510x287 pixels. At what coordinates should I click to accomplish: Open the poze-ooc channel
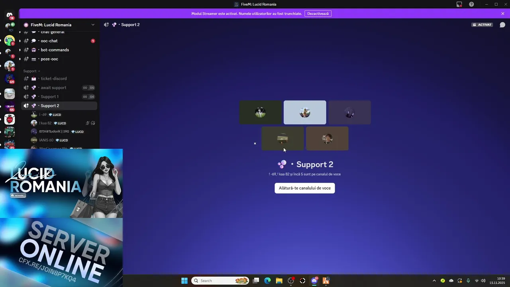pyautogui.click(x=59, y=59)
